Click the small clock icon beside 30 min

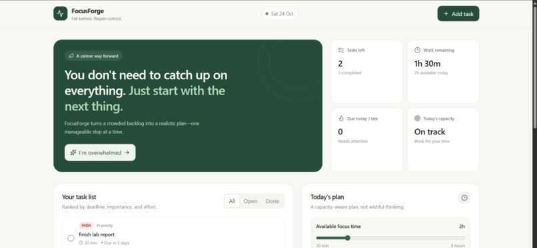(81, 243)
